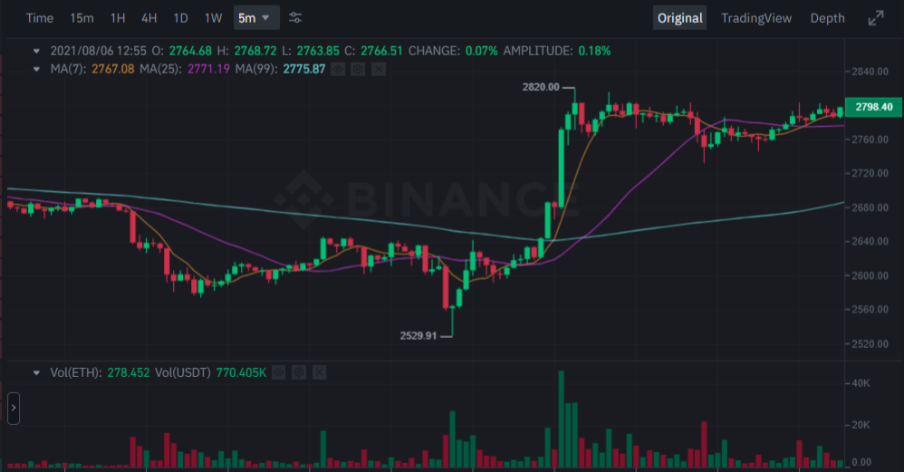Hide the MA indicator with eye icon
The width and height of the screenshot is (904, 472).
tap(338, 69)
